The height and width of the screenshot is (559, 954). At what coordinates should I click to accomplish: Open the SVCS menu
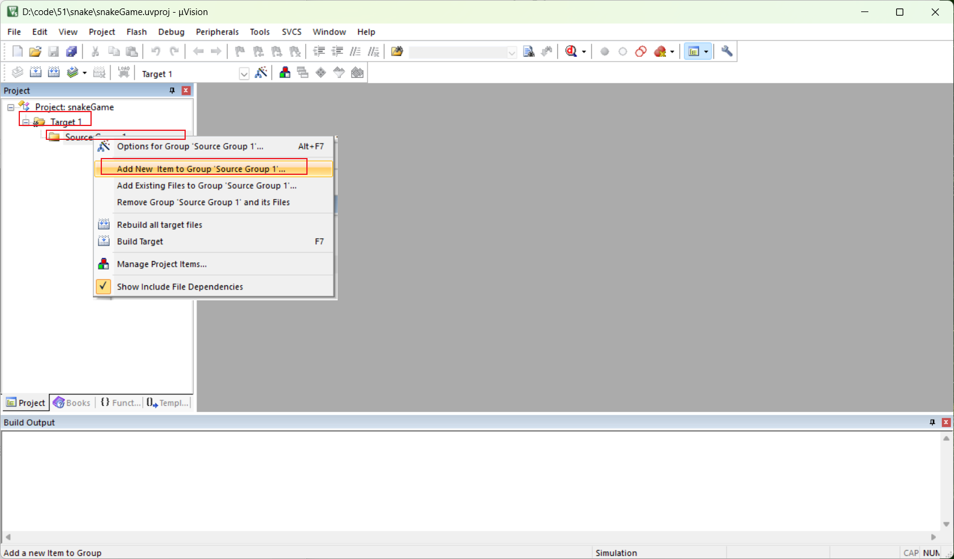coord(291,32)
